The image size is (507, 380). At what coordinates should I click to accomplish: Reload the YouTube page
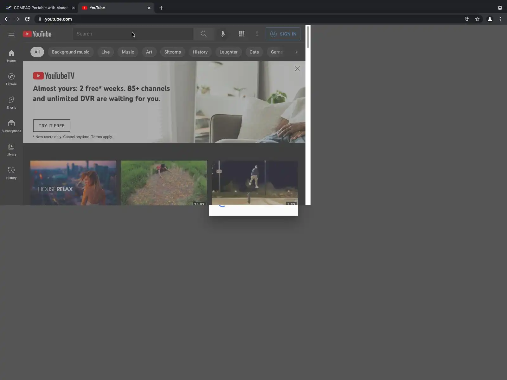pyautogui.click(x=27, y=19)
